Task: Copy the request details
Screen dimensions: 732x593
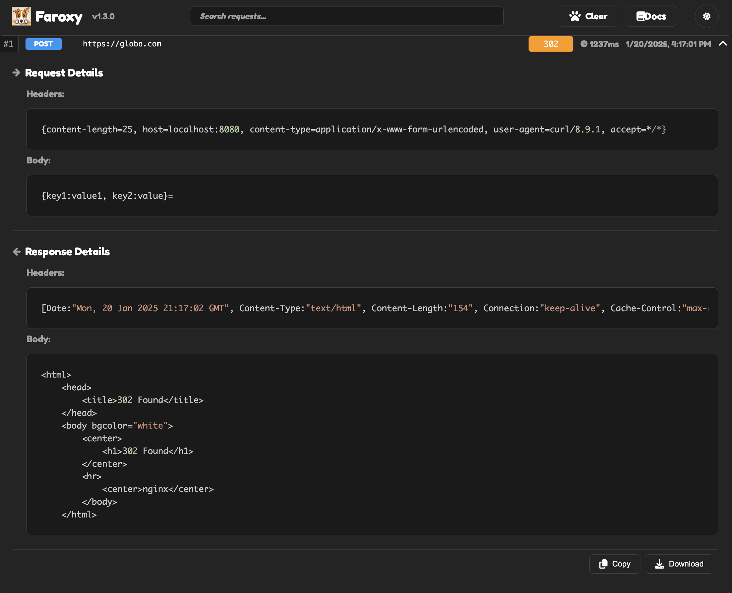Action: click(615, 564)
